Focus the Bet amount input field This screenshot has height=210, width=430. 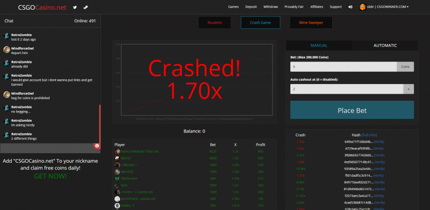[343, 67]
